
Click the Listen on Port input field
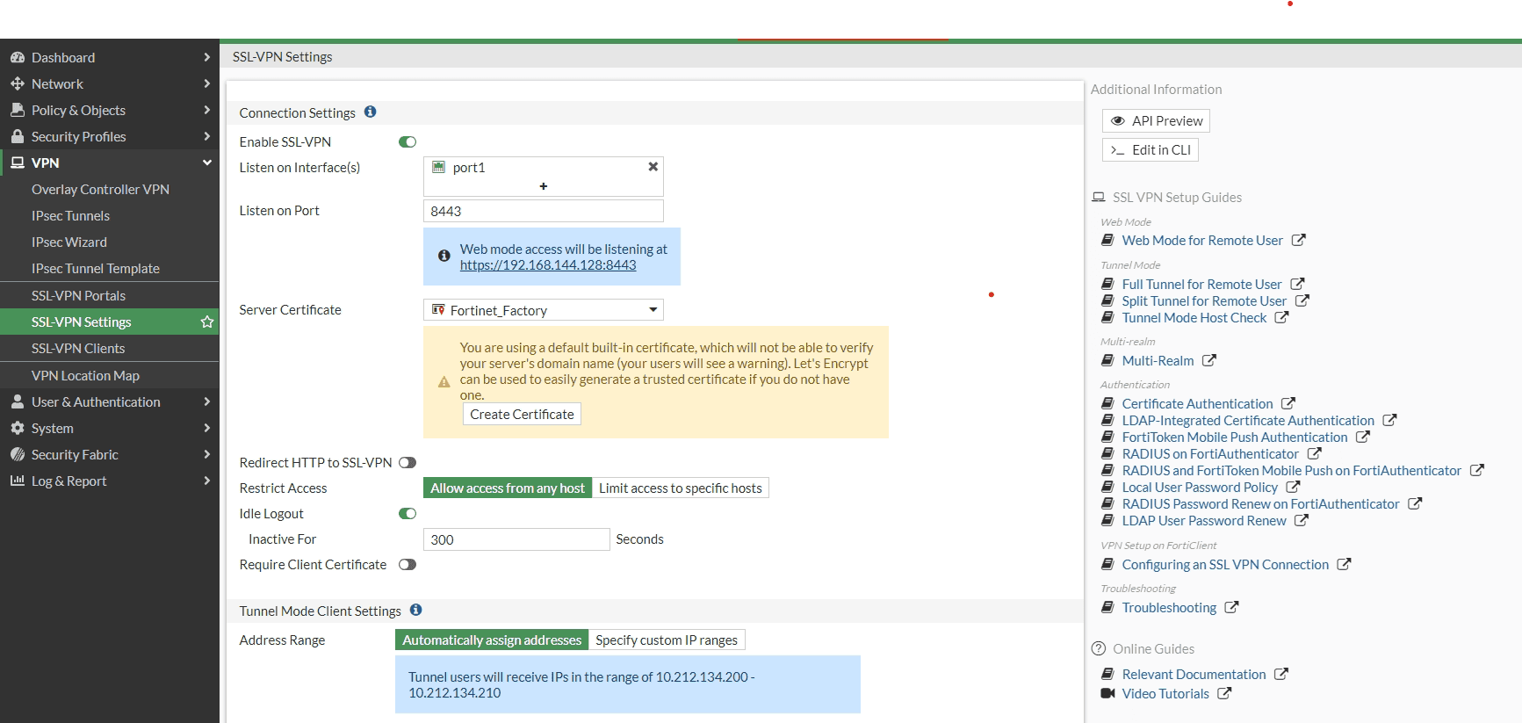point(544,211)
